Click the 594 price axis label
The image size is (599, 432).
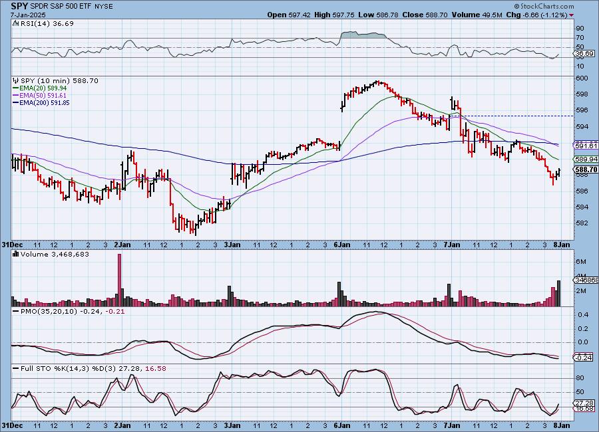tap(582, 127)
